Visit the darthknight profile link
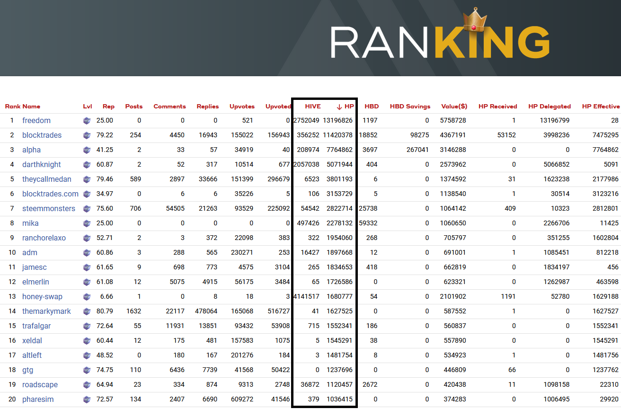621x409 pixels. [42, 165]
